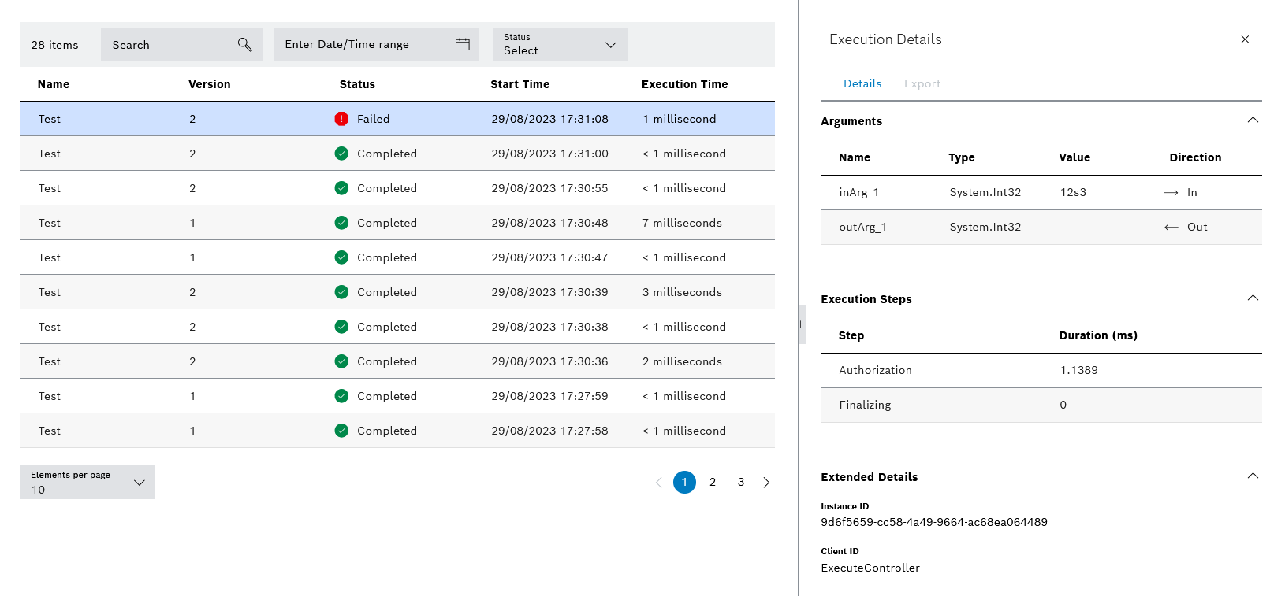Click the 1.1389 duration value
The image size is (1270, 596).
click(x=1079, y=370)
